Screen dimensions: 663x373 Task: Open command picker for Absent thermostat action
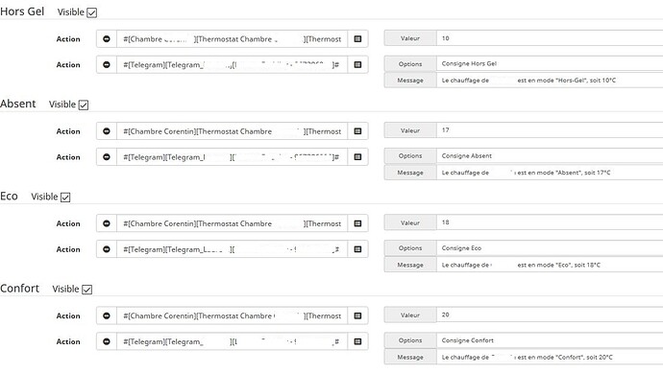pos(357,131)
